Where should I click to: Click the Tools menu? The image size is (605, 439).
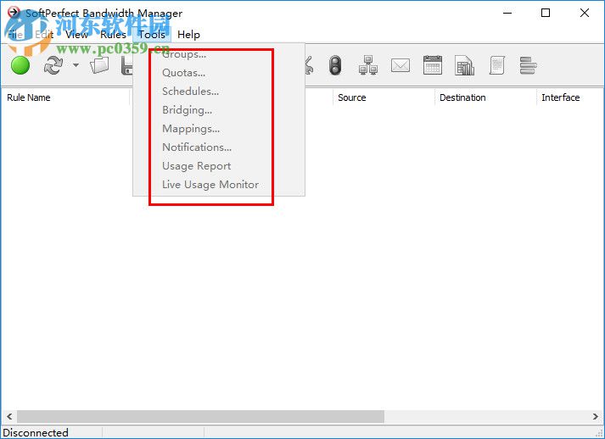tap(152, 35)
